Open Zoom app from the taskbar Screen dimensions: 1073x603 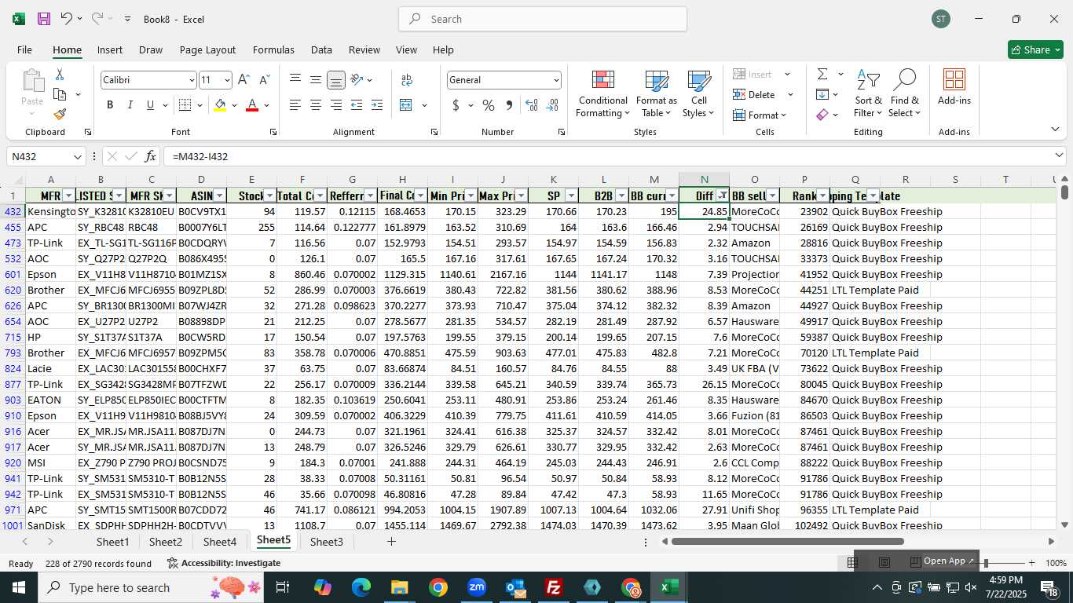(476, 587)
